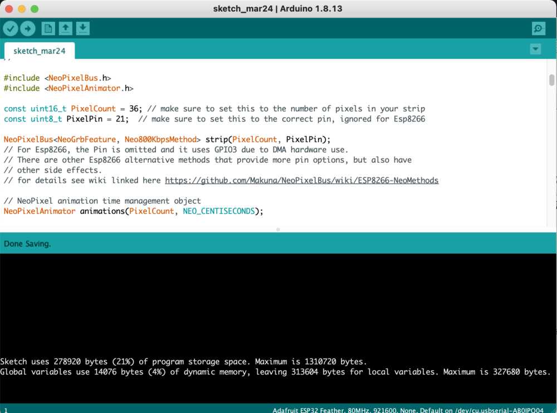Click 'NeoPixelAnimator' in the animations declaration
The width and height of the screenshot is (557, 413).
[40, 211]
